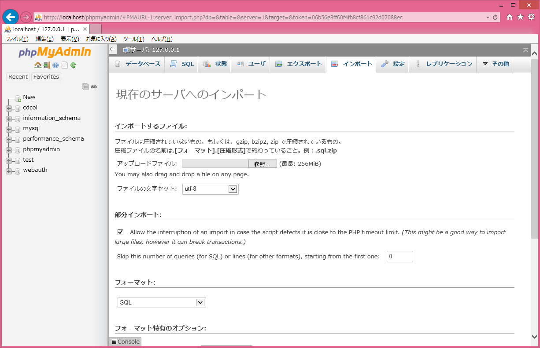Open the ツール(T) menu
This screenshot has height=348, width=540.
[x=133, y=39]
